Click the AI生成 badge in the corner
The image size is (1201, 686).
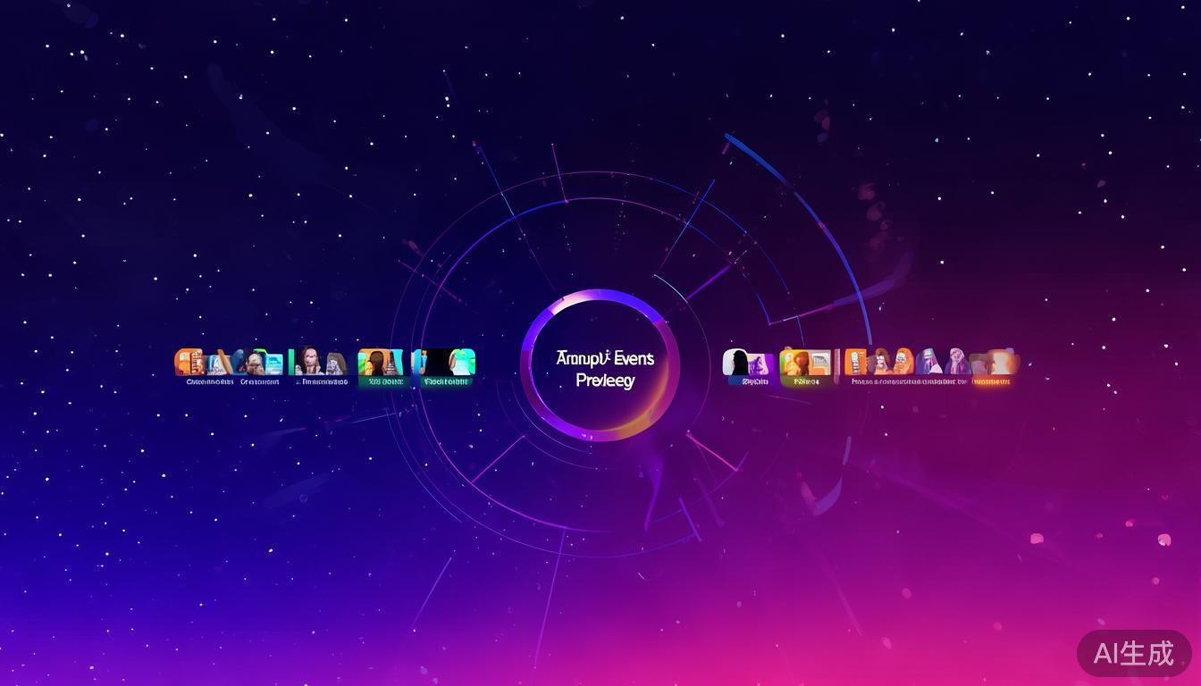point(1133,653)
